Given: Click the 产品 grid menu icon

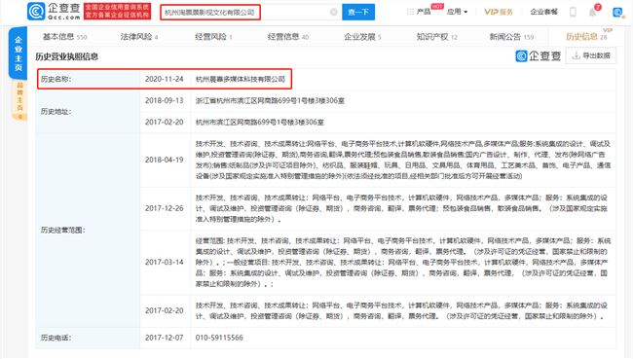Looking at the screenshot, I should tap(410, 12).
